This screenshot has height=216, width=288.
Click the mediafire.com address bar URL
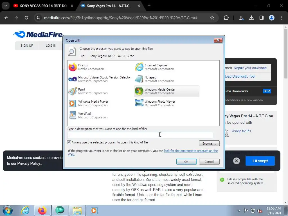(121, 18)
